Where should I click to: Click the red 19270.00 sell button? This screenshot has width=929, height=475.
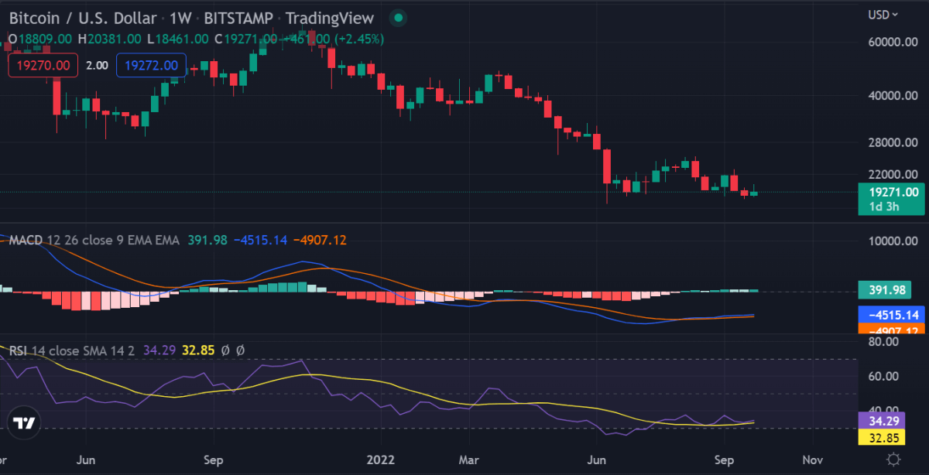click(43, 66)
